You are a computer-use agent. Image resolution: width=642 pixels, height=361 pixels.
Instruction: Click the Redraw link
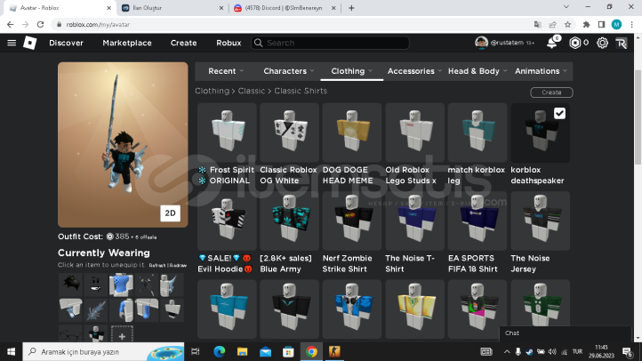(x=178, y=266)
